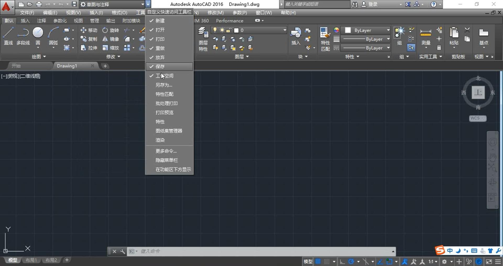Toggle grid display in the status bar

coord(318,261)
